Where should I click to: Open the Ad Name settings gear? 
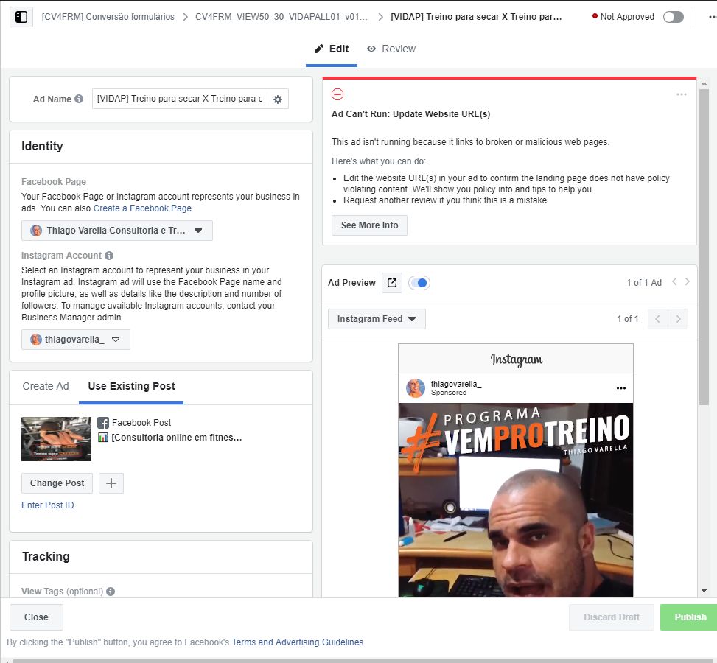click(278, 99)
